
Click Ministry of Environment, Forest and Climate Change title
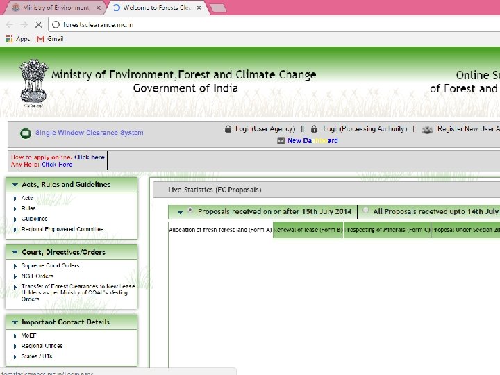tap(183, 74)
